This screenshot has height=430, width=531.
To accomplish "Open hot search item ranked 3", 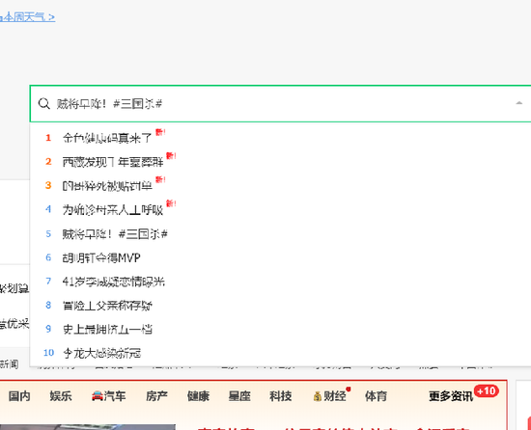I will tap(107, 185).
